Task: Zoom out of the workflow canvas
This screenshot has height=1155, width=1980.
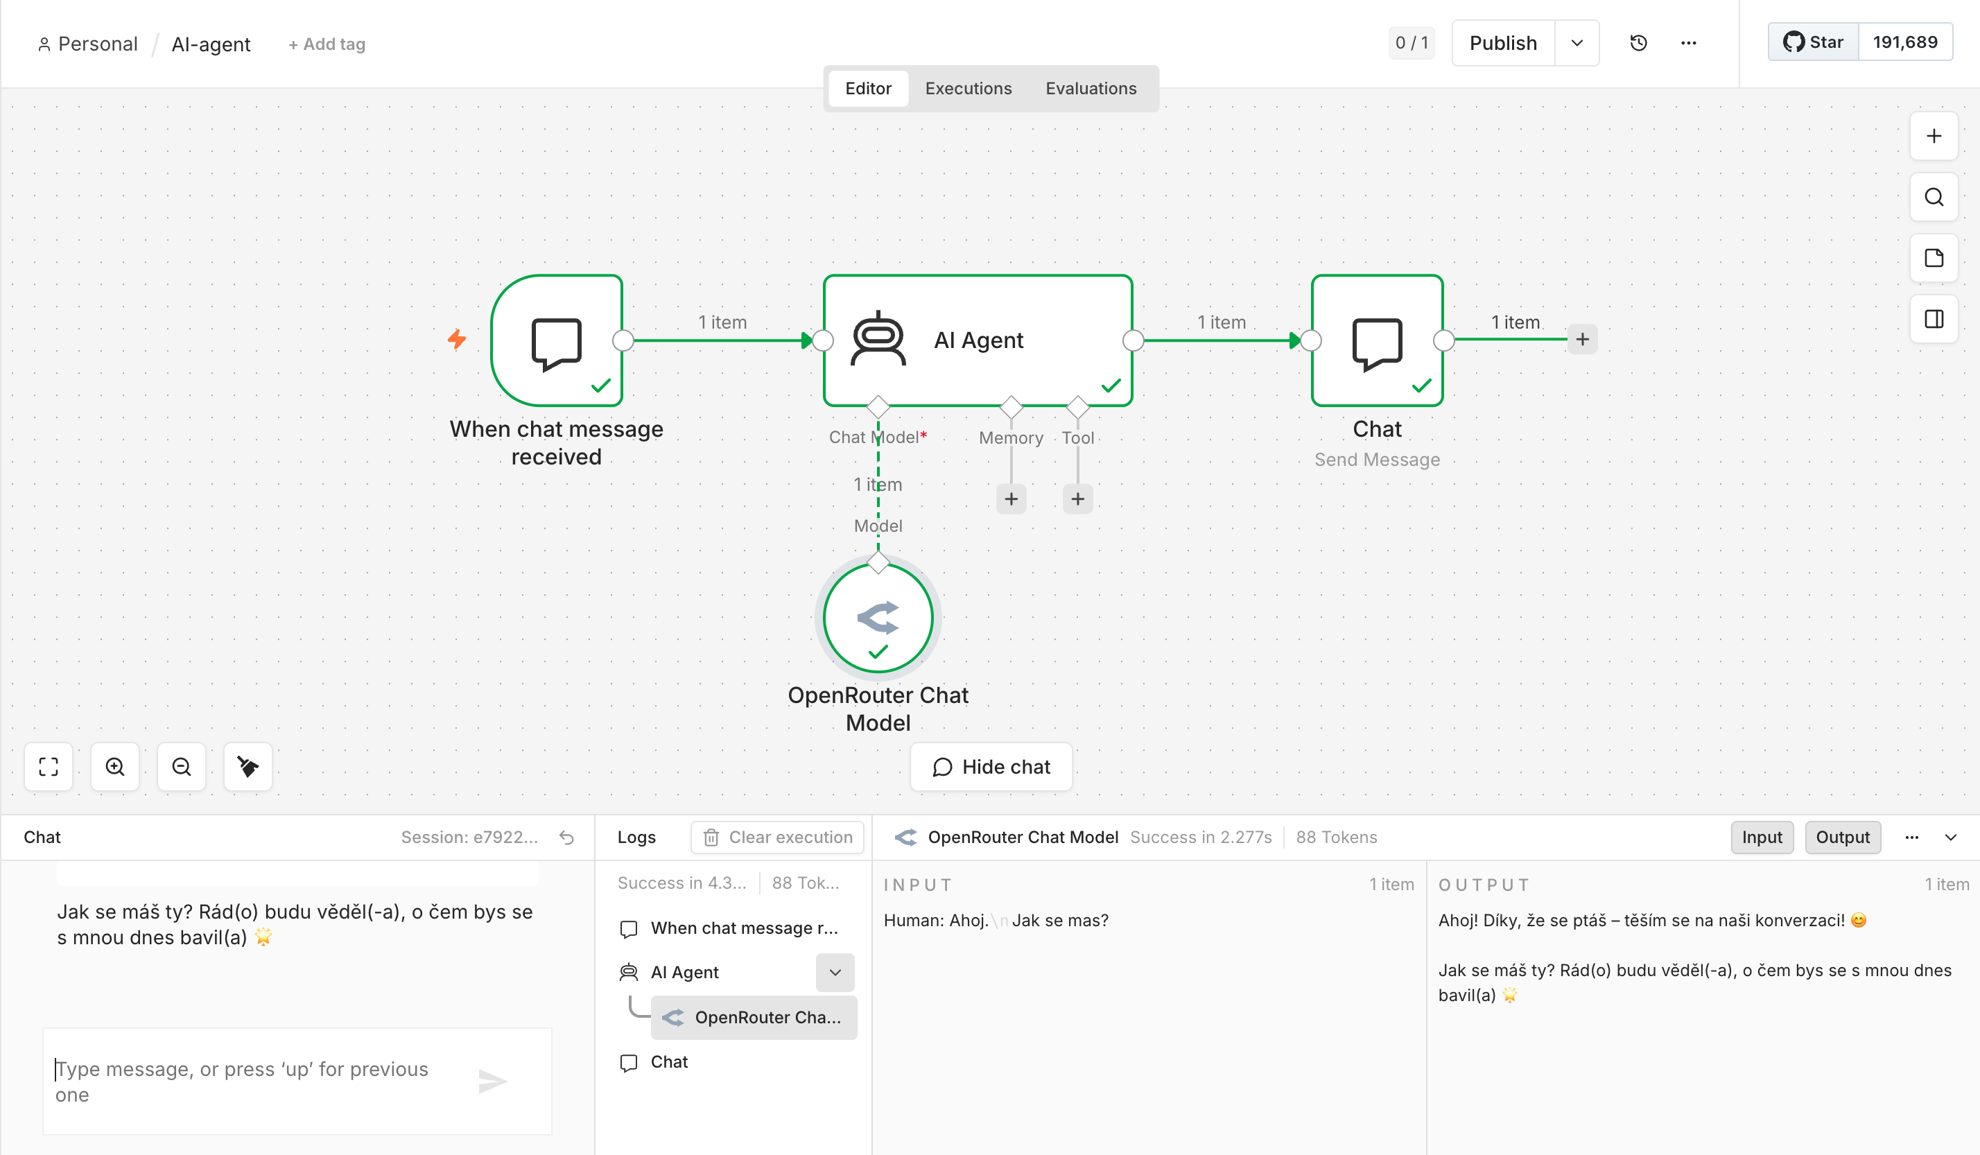Action: 182,767
